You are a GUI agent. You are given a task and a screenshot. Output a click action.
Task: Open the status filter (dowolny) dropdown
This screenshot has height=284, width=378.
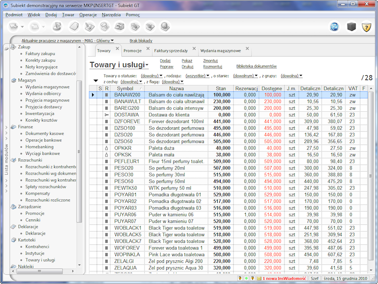(152, 76)
